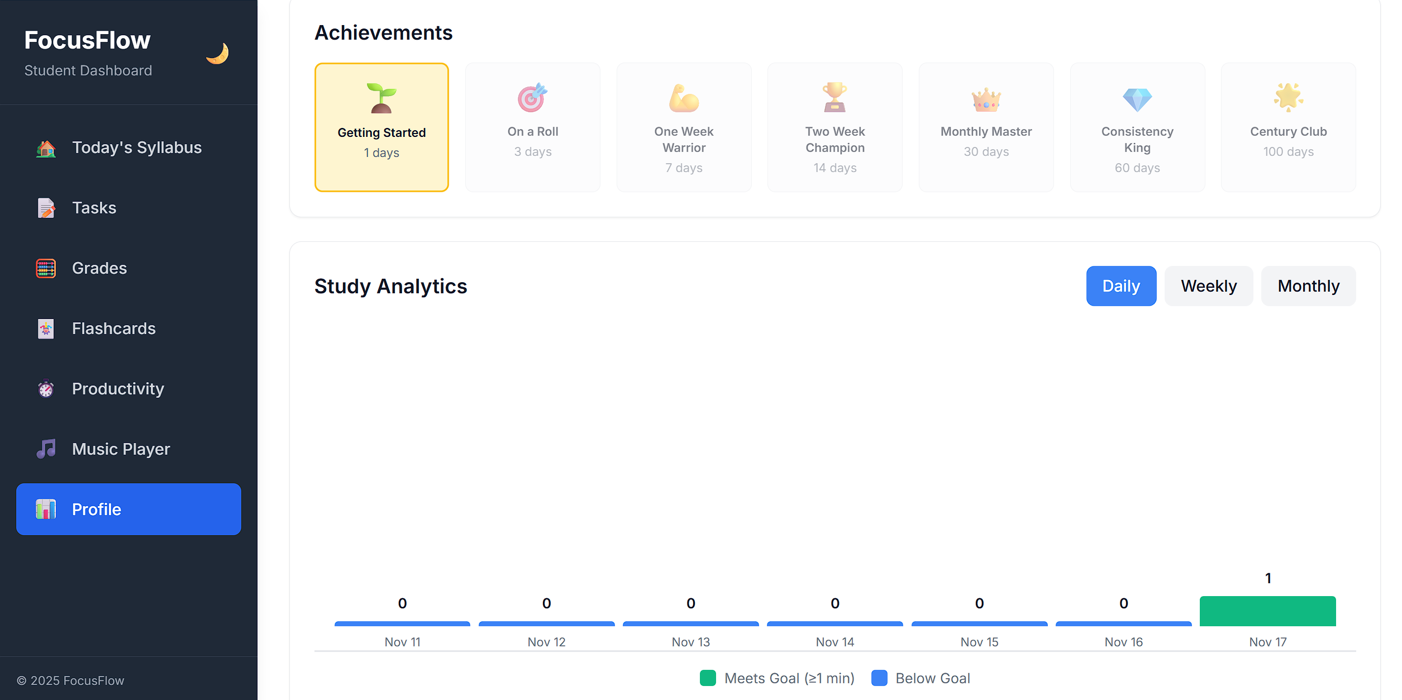Open the Today's Syllabus page
This screenshot has width=1402, height=700.
coord(137,148)
